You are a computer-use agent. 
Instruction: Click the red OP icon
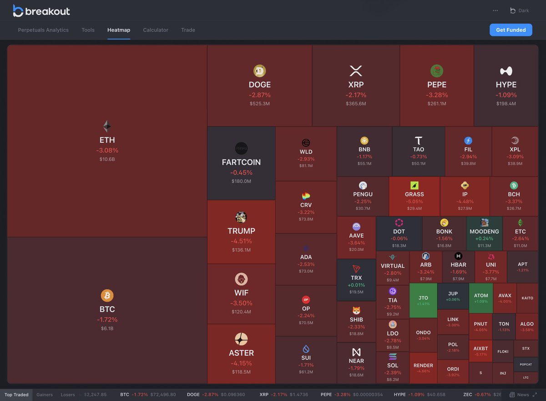point(306,300)
